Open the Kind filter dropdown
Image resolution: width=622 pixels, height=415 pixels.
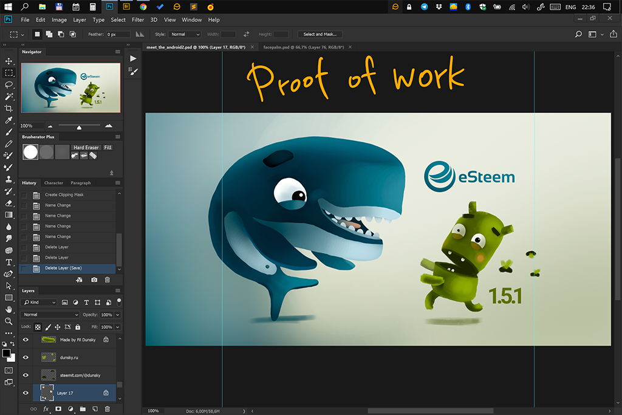[x=39, y=303]
